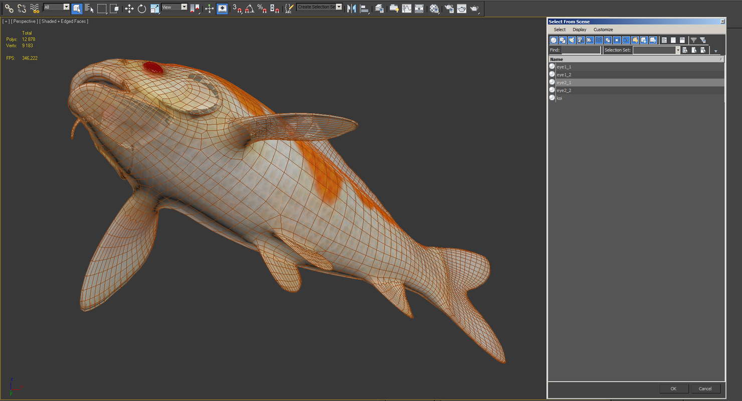Screen dimensions: 742x401
Task: Expand the Selection Set dropdown in dialog
Action: click(678, 50)
